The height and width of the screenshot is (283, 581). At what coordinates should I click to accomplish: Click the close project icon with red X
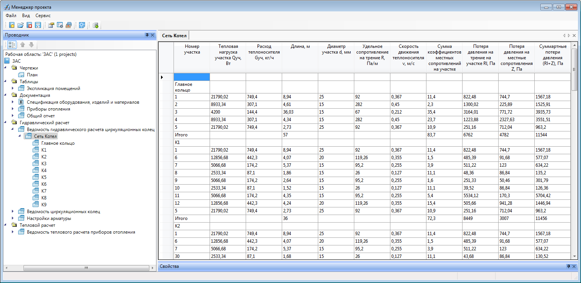pos(29,25)
